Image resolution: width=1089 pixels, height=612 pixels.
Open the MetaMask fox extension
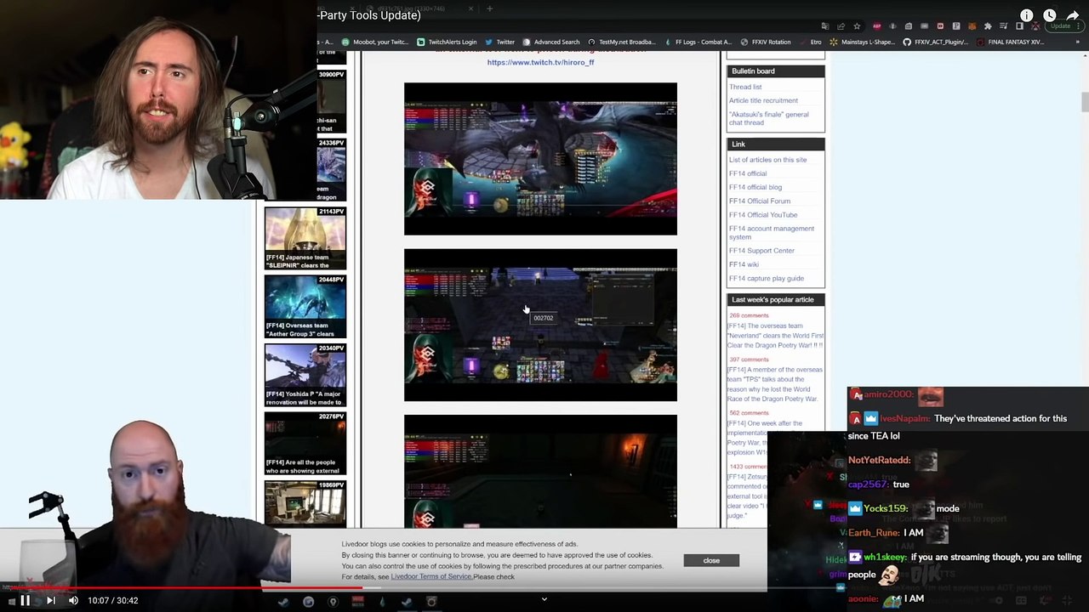point(972,26)
